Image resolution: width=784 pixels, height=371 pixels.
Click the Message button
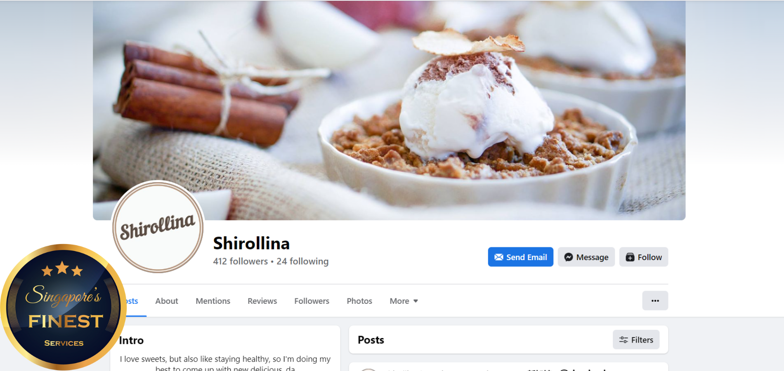pos(586,257)
